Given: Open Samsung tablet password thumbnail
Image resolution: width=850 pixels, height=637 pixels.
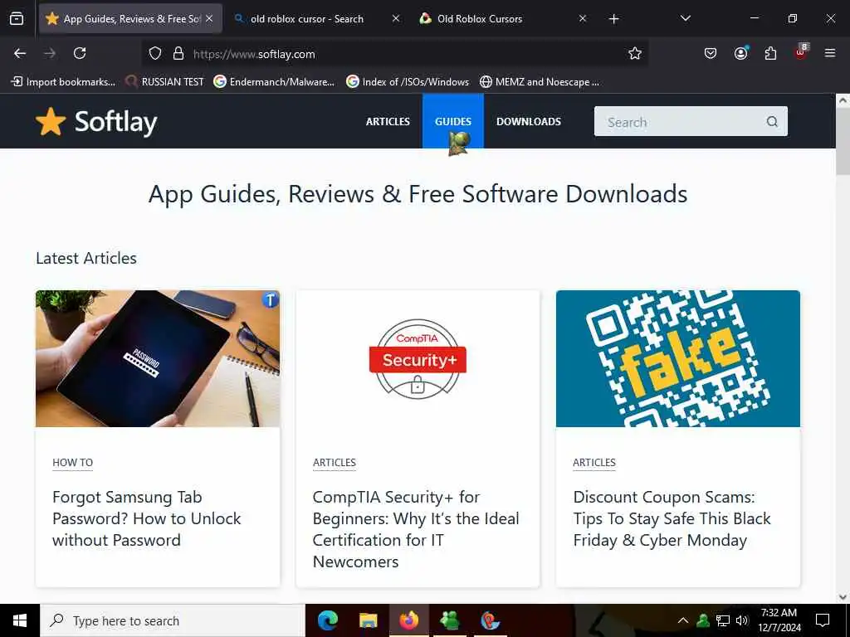Looking at the screenshot, I should pos(158,358).
